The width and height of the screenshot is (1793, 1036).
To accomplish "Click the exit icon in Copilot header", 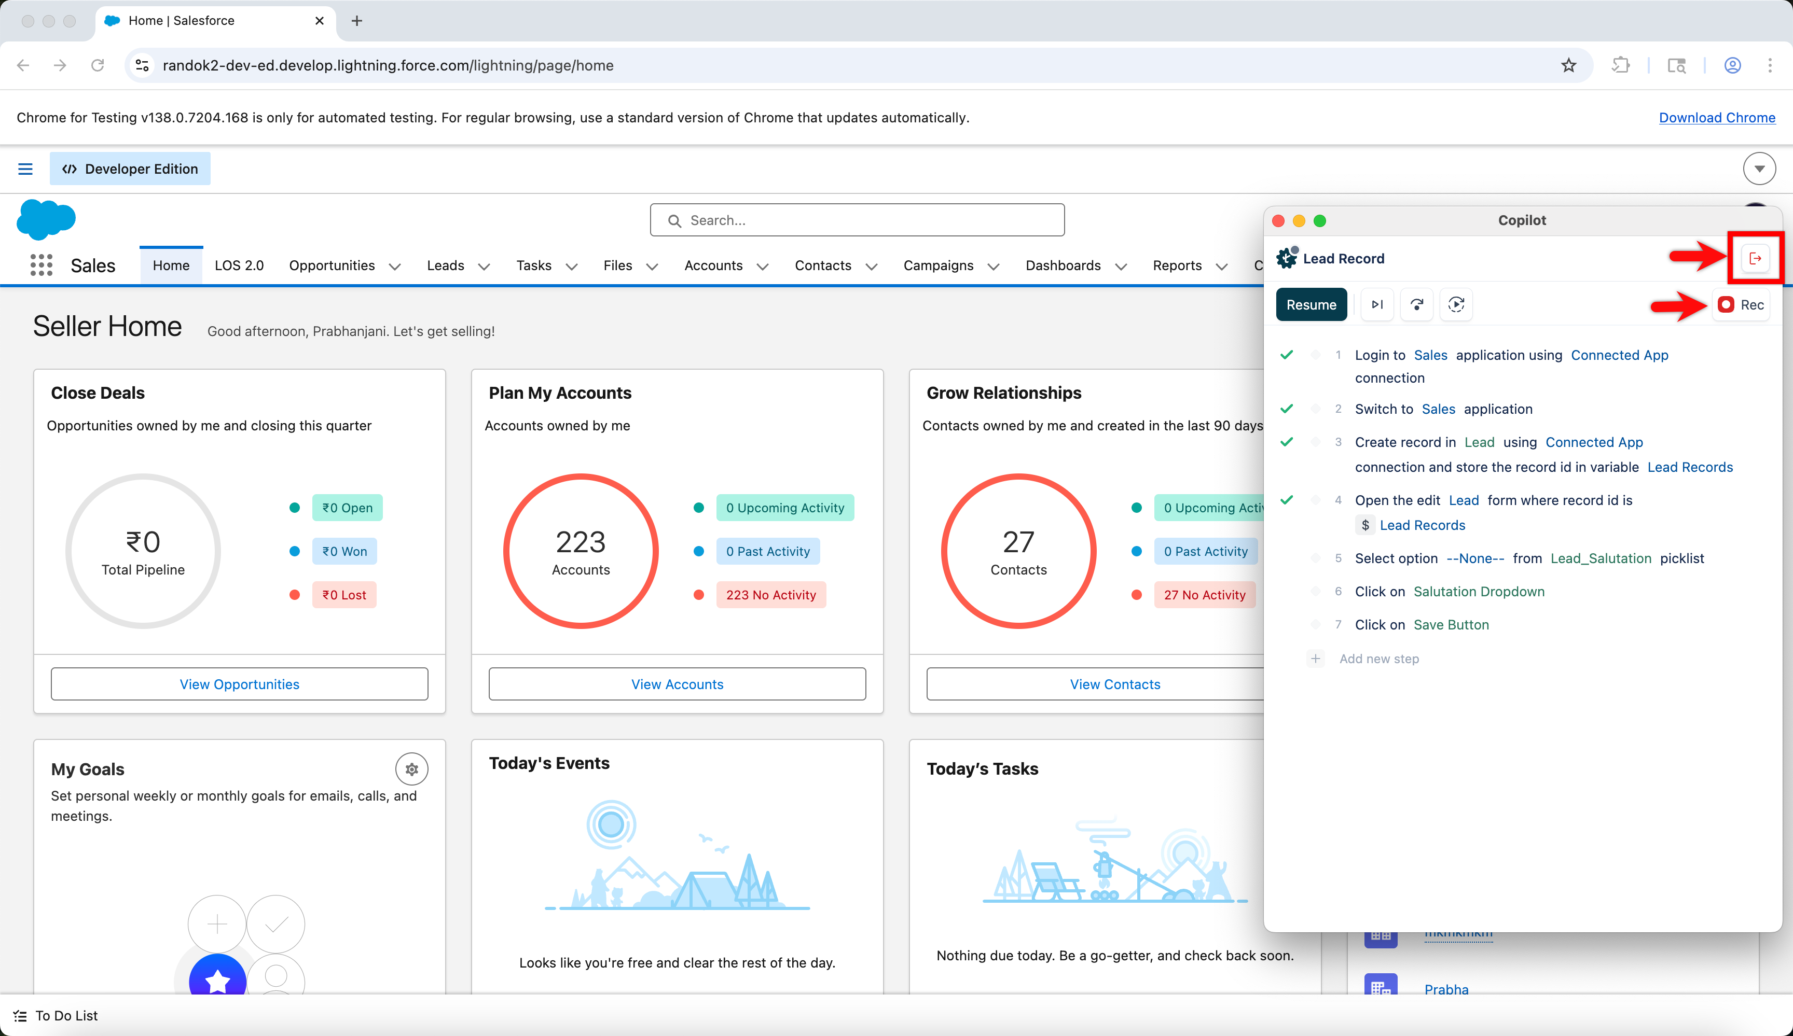I will (x=1755, y=258).
